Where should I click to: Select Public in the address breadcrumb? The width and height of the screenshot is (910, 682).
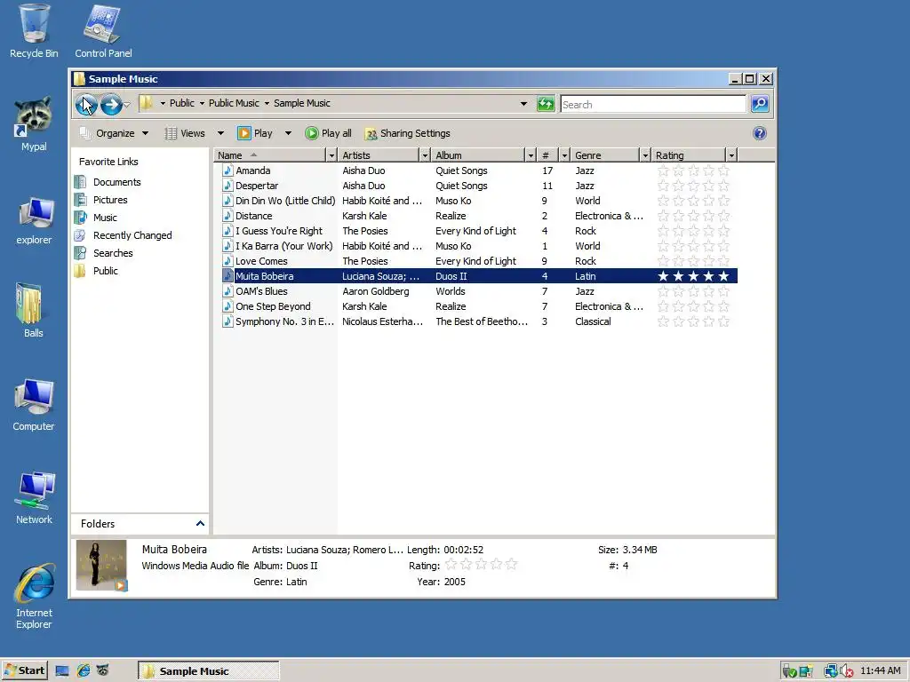[x=181, y=103]
